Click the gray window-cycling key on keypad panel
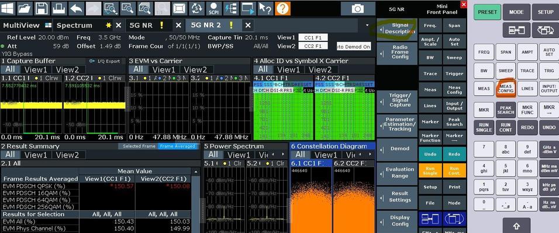Viewport: 559px width, 233px height. (x=546, y=30)
